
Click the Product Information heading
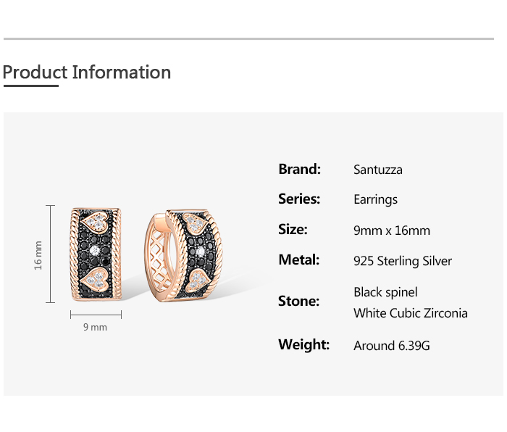coord(87,72)
